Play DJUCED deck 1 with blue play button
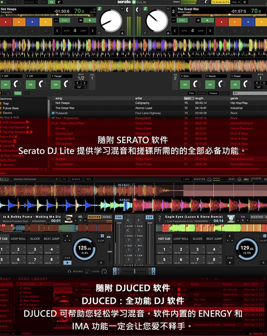This screenshot has height=336, width=267. 67,262
